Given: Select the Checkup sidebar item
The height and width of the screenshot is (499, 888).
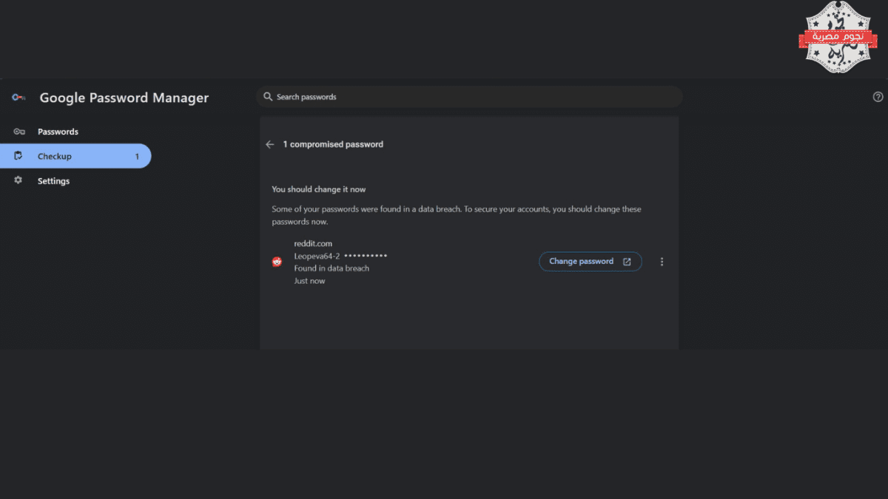Looking at the screenshot, I should [x=75, y=156].
